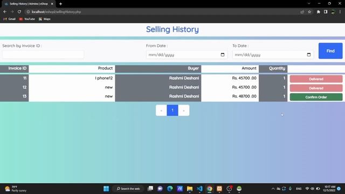
Task: Focus the Search by Invoice ID field
Action: (x=43, y=54)
